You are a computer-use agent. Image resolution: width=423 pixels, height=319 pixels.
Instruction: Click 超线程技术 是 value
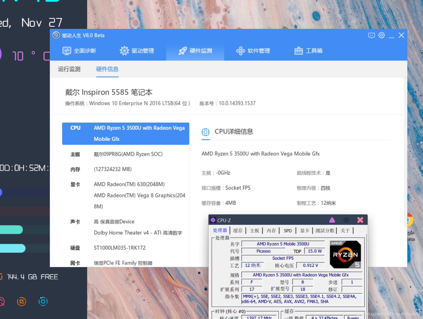pos(328,173)
